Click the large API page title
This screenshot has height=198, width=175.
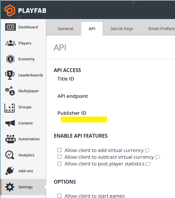60,48
